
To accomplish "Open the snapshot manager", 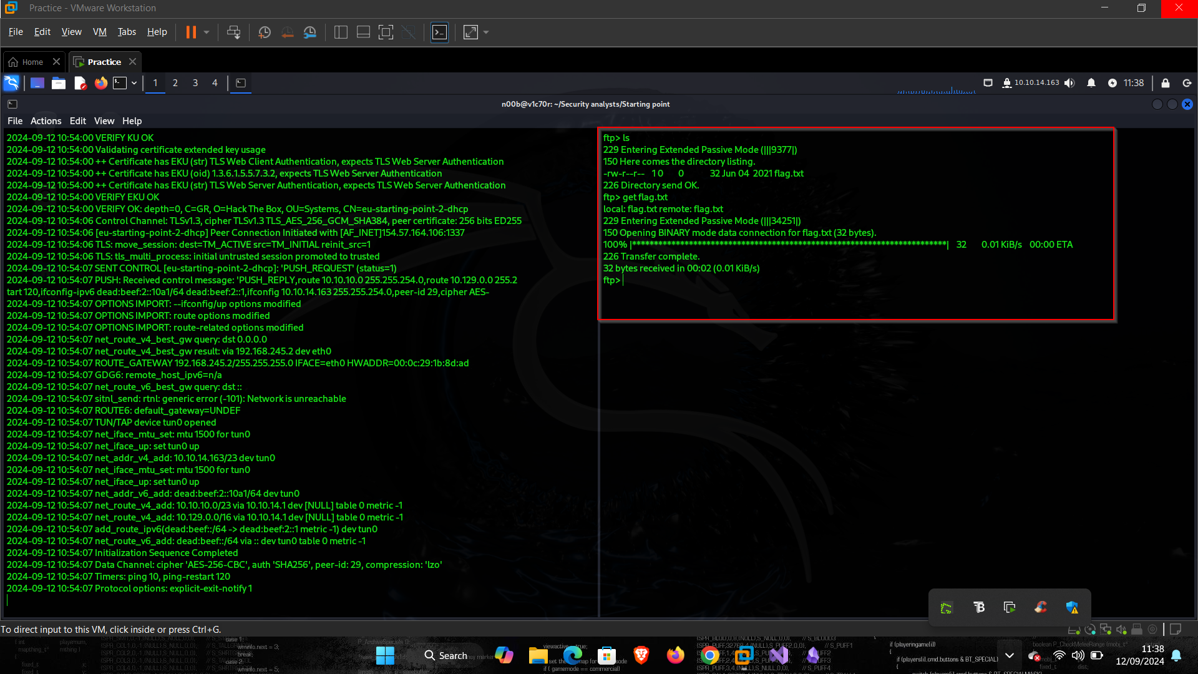I will [310, 32].
